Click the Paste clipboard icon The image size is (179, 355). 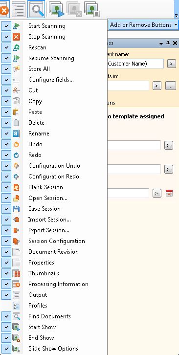tap(16, 112)
